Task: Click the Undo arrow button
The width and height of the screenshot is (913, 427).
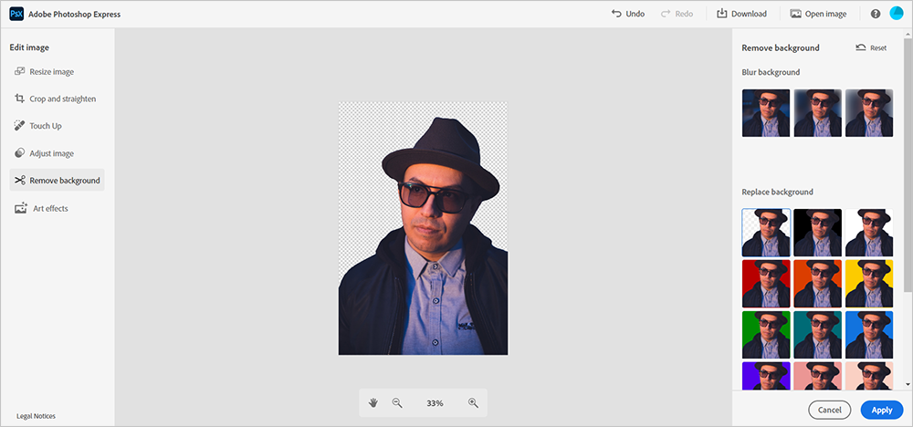Action: point(627,15)
